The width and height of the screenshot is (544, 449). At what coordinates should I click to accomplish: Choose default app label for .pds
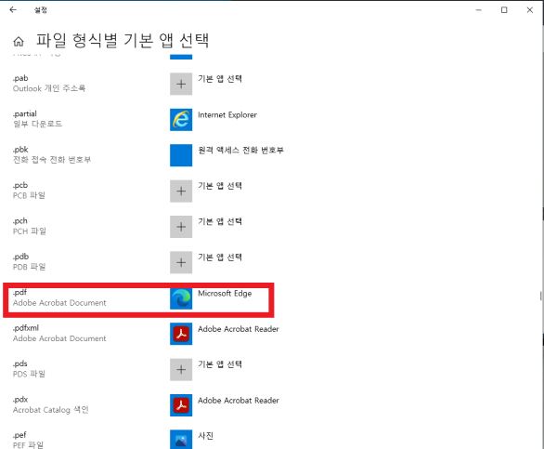(x=220, y=364)
